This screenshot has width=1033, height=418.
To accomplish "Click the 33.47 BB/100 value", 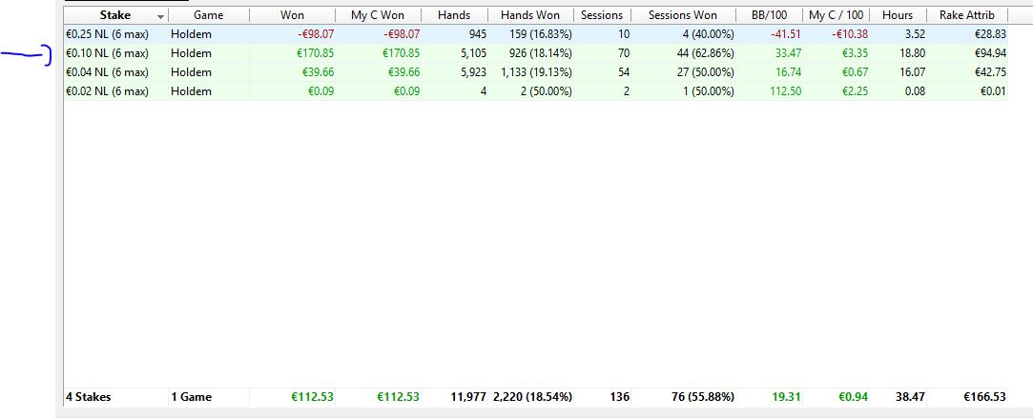I will (x=788, y=53).
